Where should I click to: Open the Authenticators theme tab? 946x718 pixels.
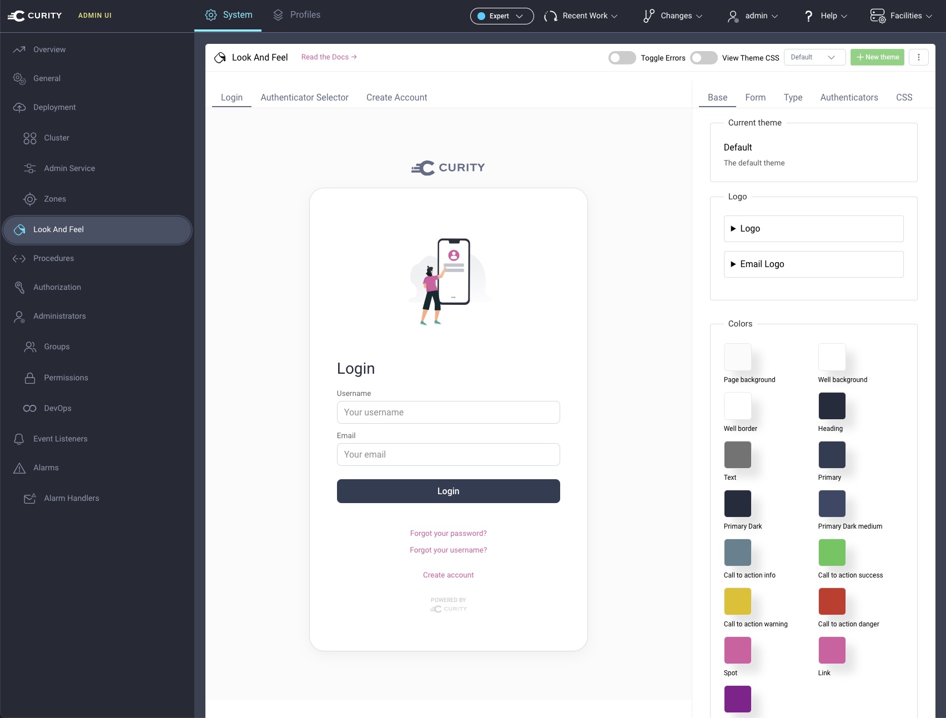click(x=849, y=97)
